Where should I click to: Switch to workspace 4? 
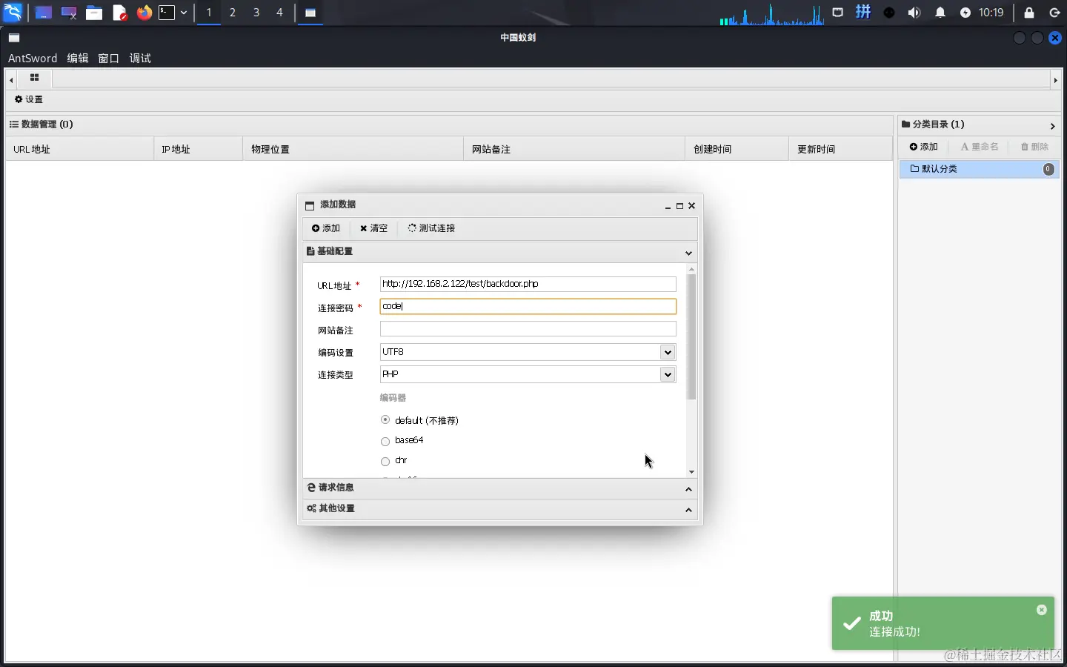point(280,13)
